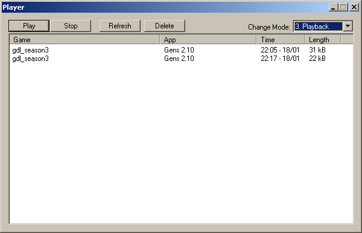This screenshot has width=362, height=233.
Task: Close the Player window
Action: tap(354, 7)
